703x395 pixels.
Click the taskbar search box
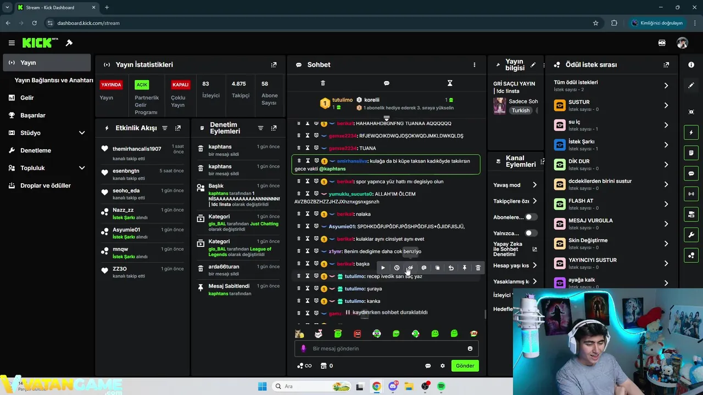tap(312, 387)
